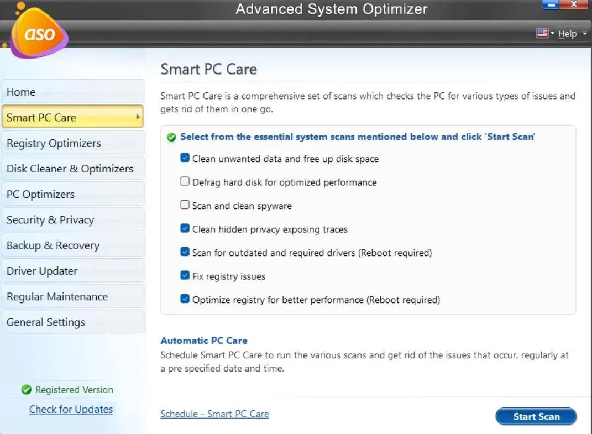
Task: Click the green checkmark beside the scan instructions
Action: pyautogui.click(x=170, y=137)
